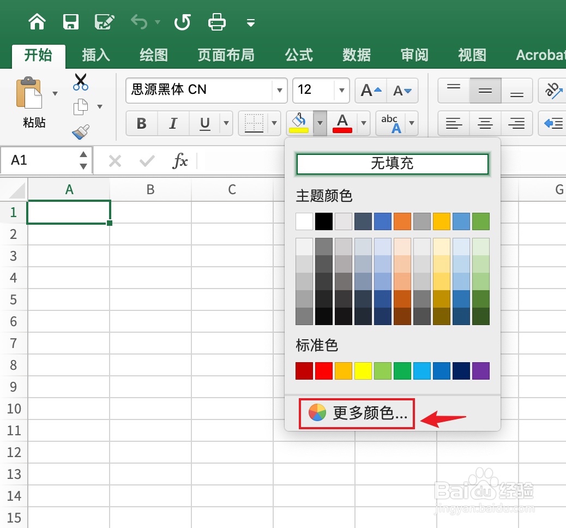Screen dimensions: 566x528
Task: Click the confirm checkmark formula icon
Action: [x=147, y=161]
